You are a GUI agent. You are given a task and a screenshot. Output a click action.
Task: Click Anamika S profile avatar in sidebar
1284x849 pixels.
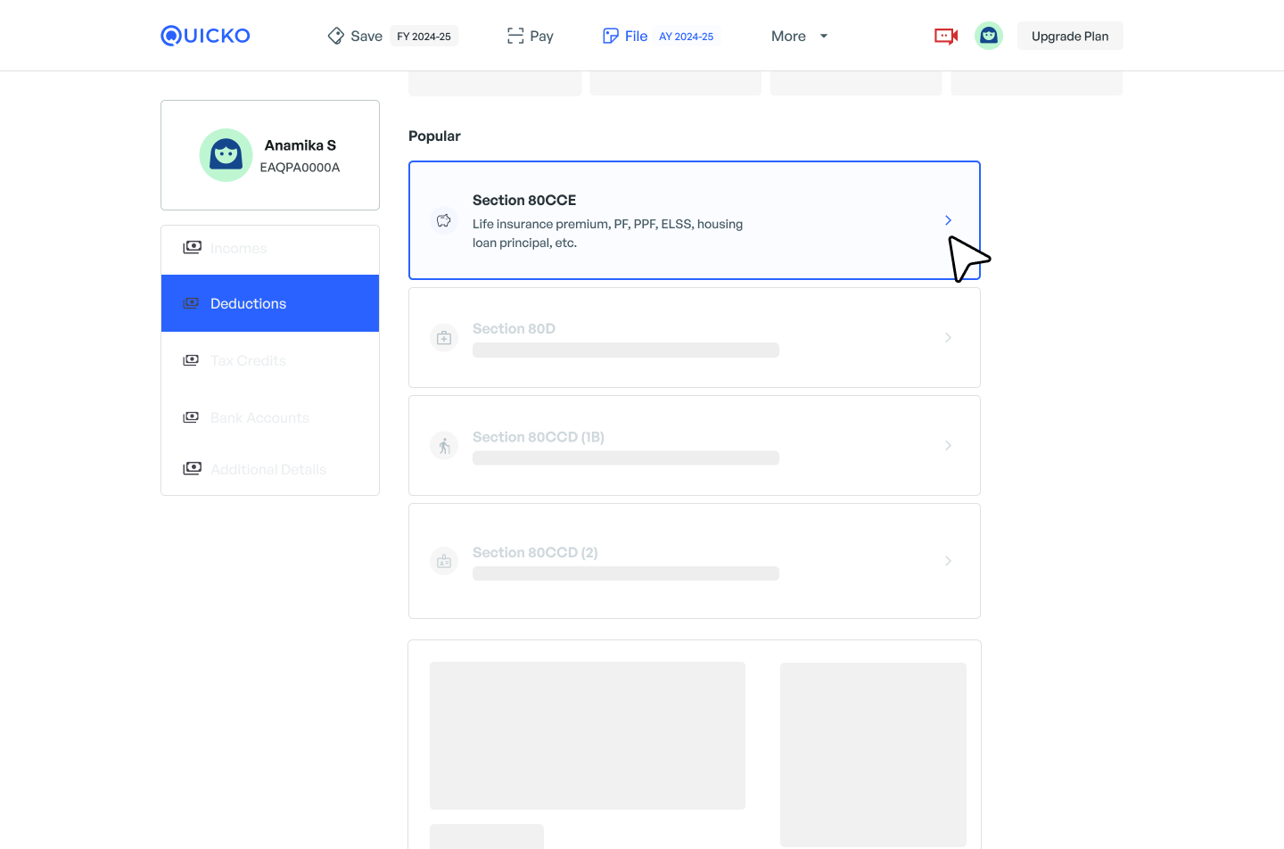coord(226,155)
